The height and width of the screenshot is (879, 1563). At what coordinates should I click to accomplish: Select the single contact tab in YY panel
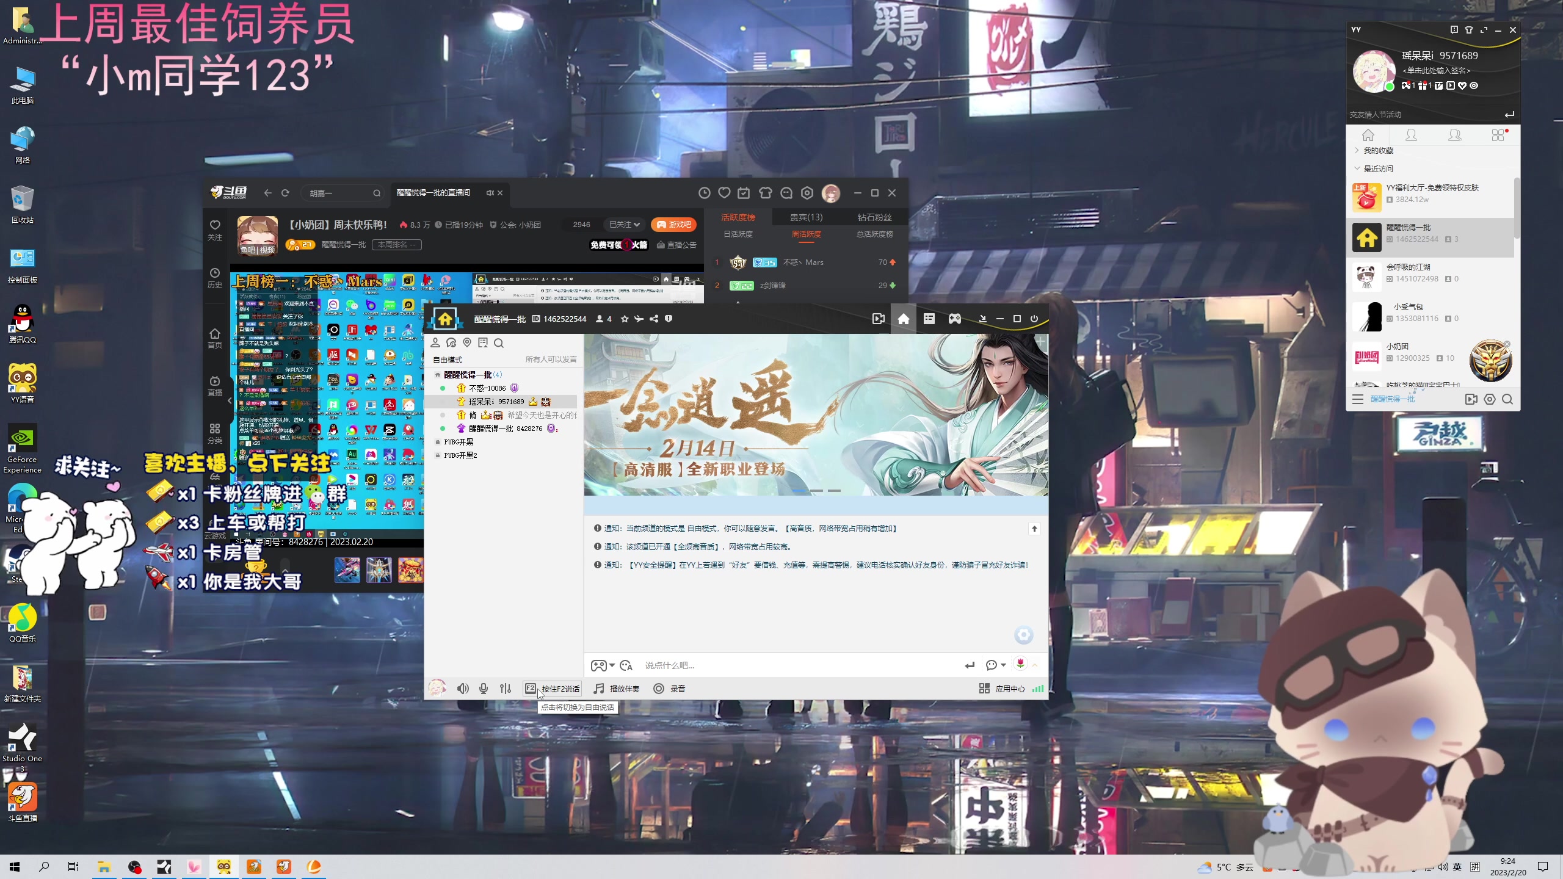(1411, 136)
